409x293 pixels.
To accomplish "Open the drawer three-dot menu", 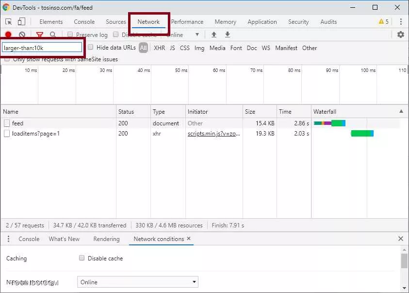I will pos(8,239).
